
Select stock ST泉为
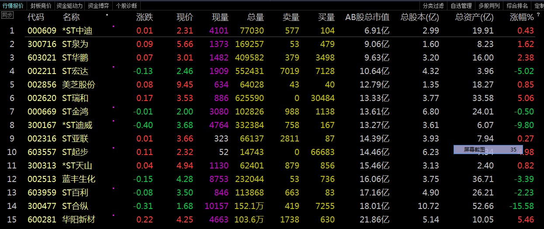pyautogui.click(x=75, y=44)
